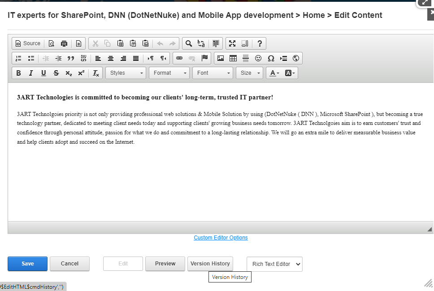Set text direction left to right
Screen dimensions: 434x291
[151, 58]
